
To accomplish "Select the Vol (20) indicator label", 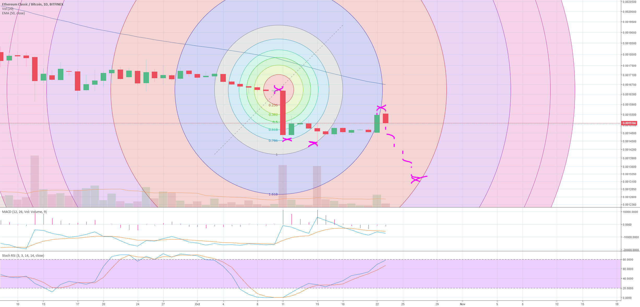I will click(8, 9).
